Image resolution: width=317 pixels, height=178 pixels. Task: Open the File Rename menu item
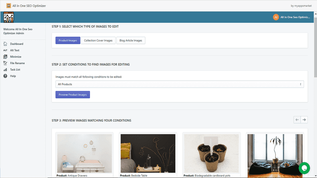[17, 63]
